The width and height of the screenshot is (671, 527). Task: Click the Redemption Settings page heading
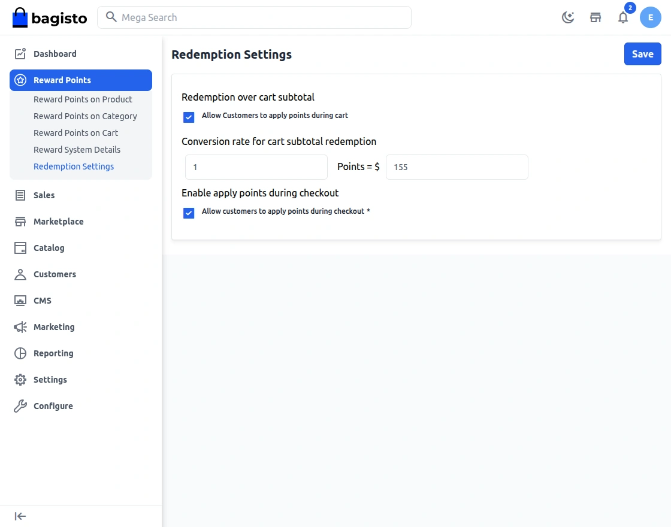point(231,54)
